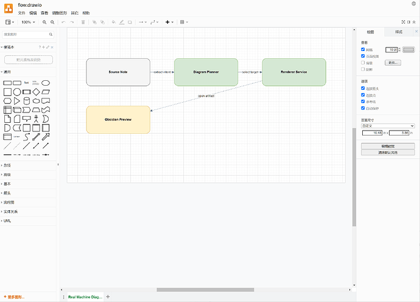420x302 pixels.
Task: Click the Fill Color bucket icon
Action: [114, 22]
